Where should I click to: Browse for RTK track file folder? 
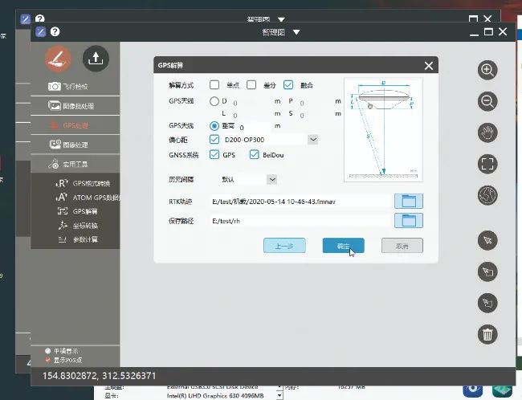409,201
